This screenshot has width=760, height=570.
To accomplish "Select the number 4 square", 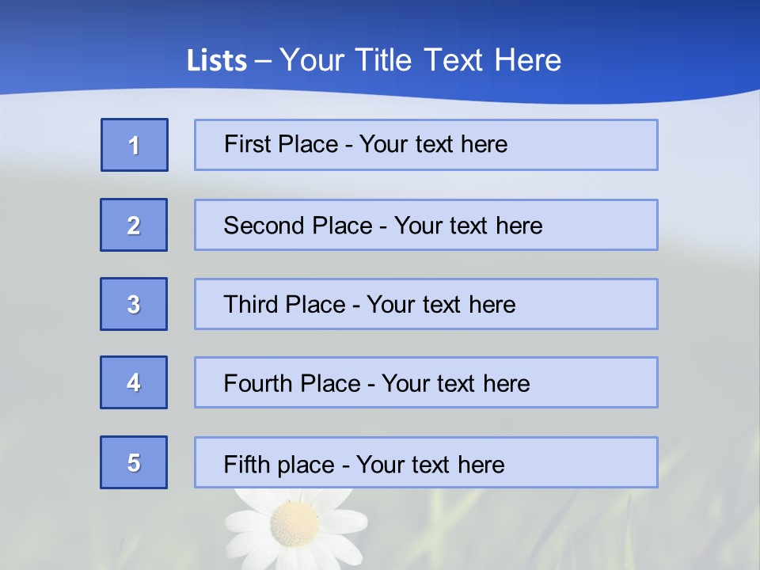I will point(134,382).
